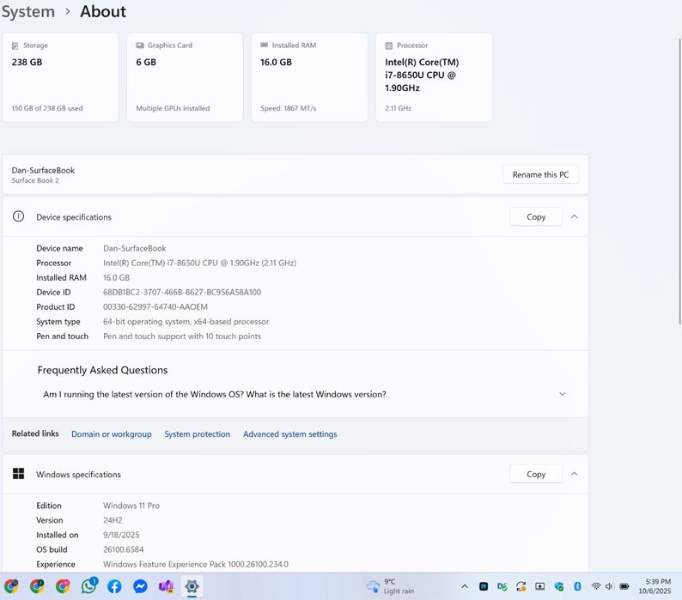Click the Storage card icon
The width and height of the screenshot is (682, 600).
click(15, 45)
